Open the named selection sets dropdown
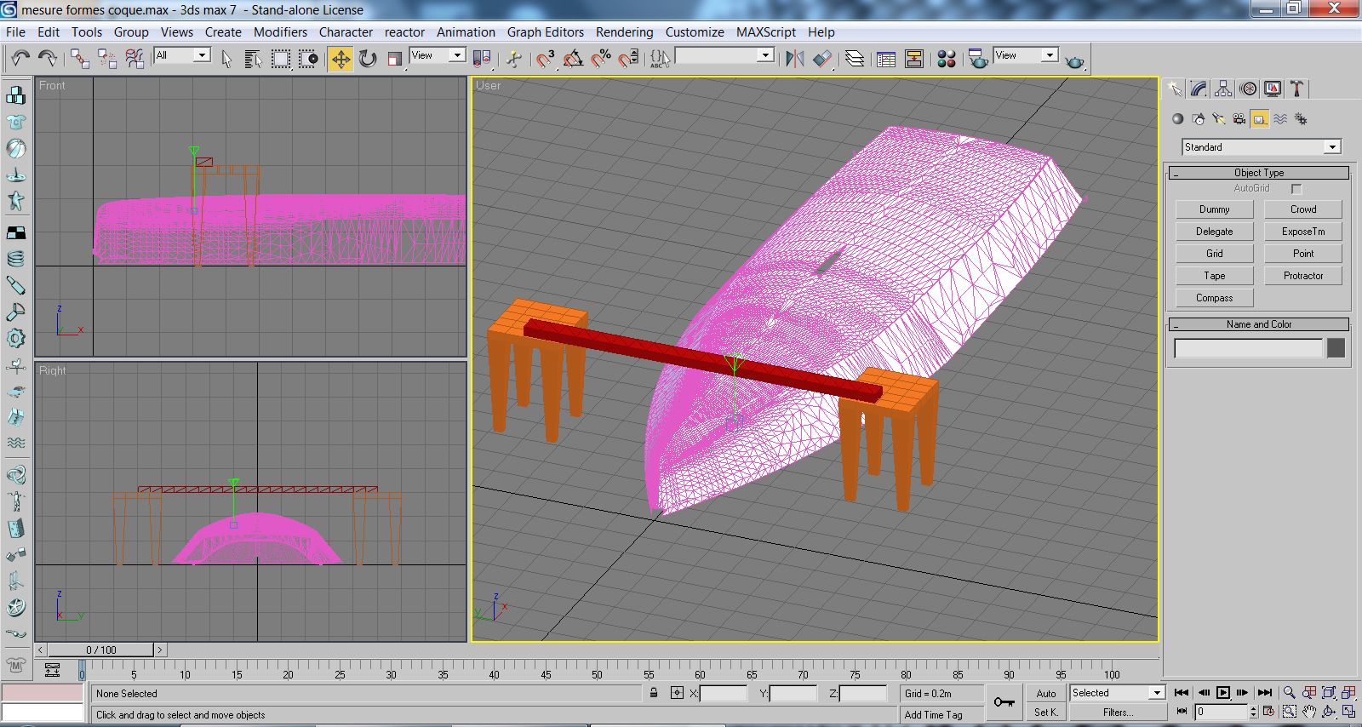1362x727 pixels. (x=724, y=55)
